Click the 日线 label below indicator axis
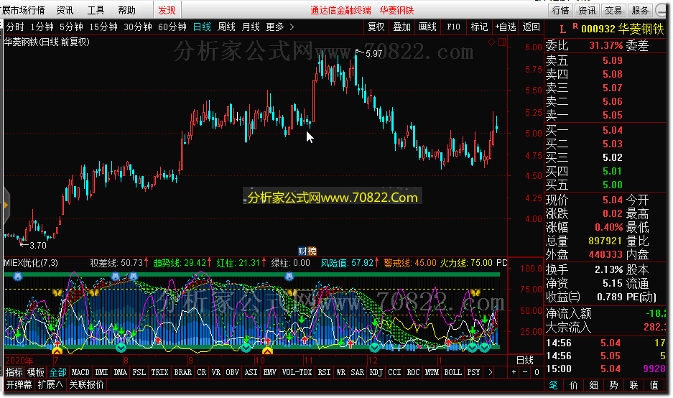 point(524,360)
